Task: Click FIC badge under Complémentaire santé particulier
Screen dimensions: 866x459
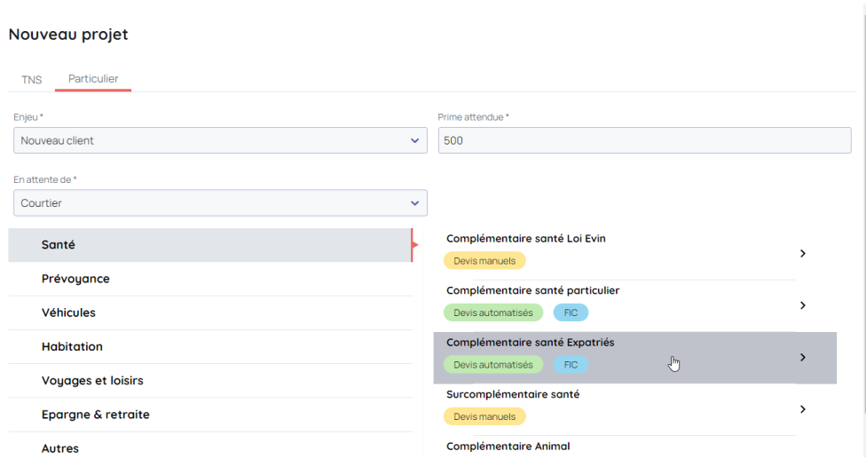Action: 571,313
